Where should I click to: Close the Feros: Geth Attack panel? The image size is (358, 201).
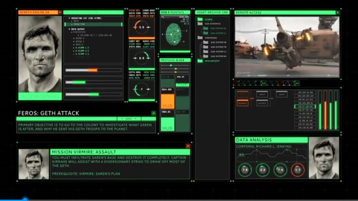click(x=153, y=113)
